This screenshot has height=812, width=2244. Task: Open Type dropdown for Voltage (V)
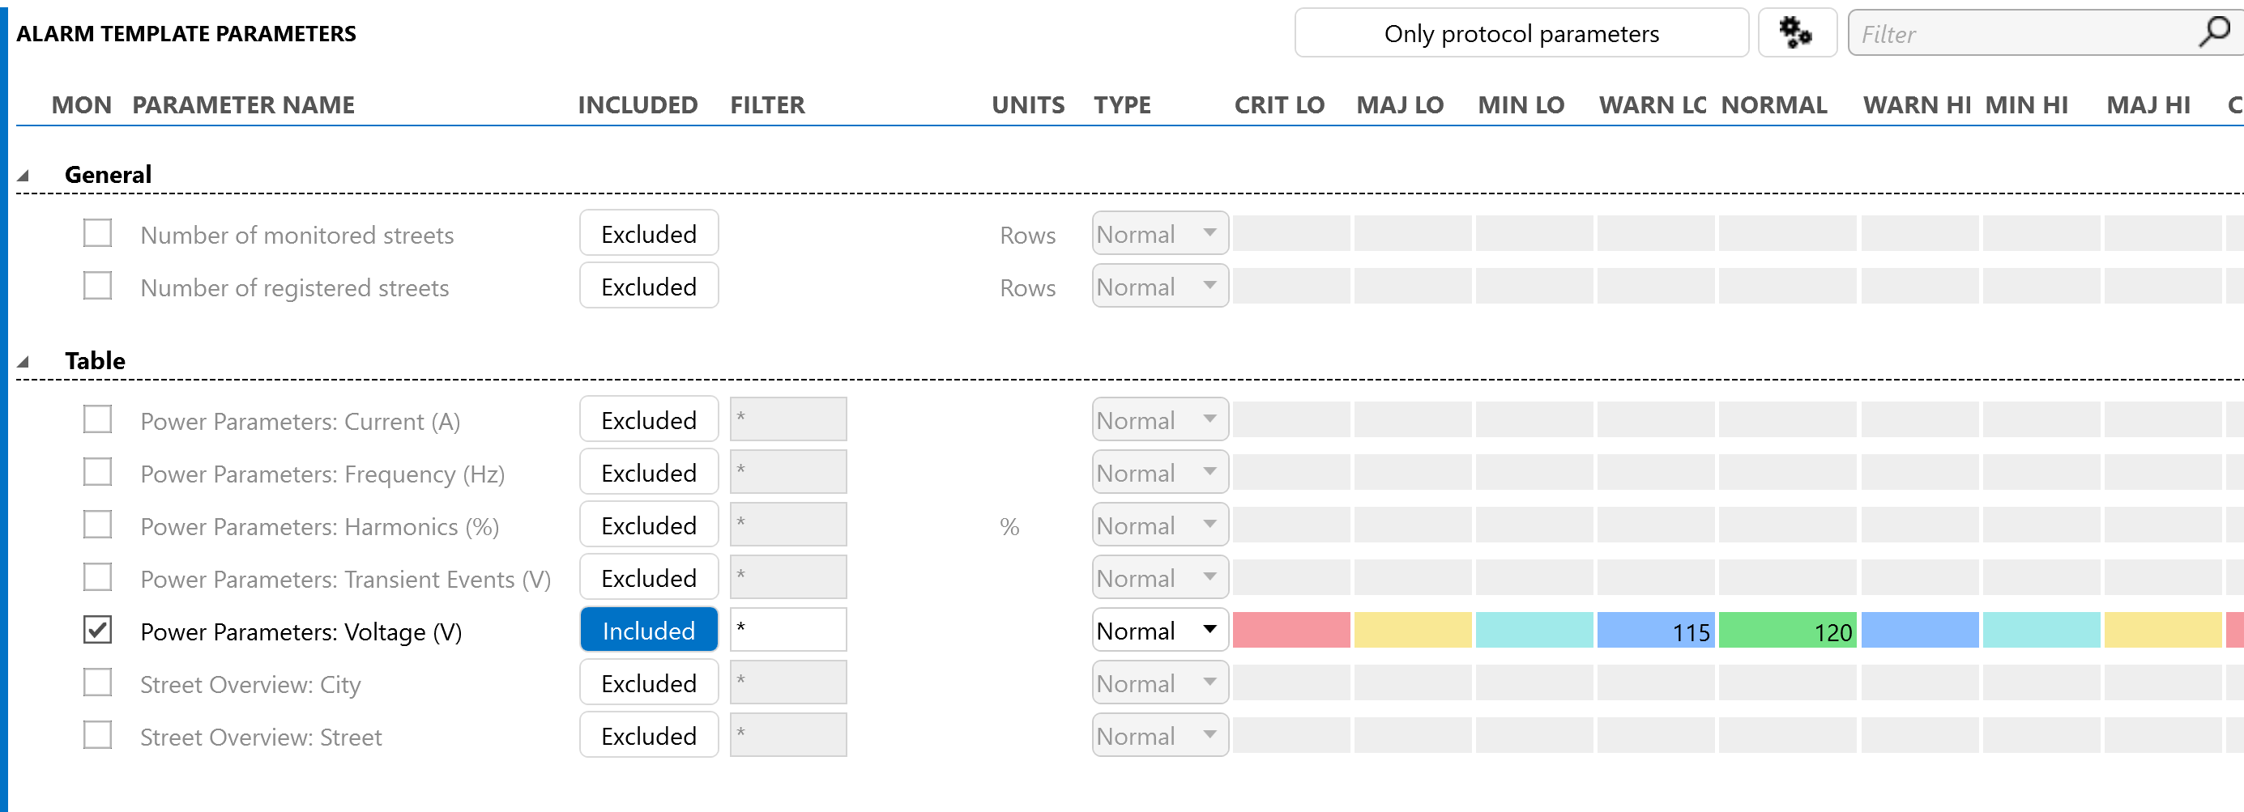click(1160, 630)
